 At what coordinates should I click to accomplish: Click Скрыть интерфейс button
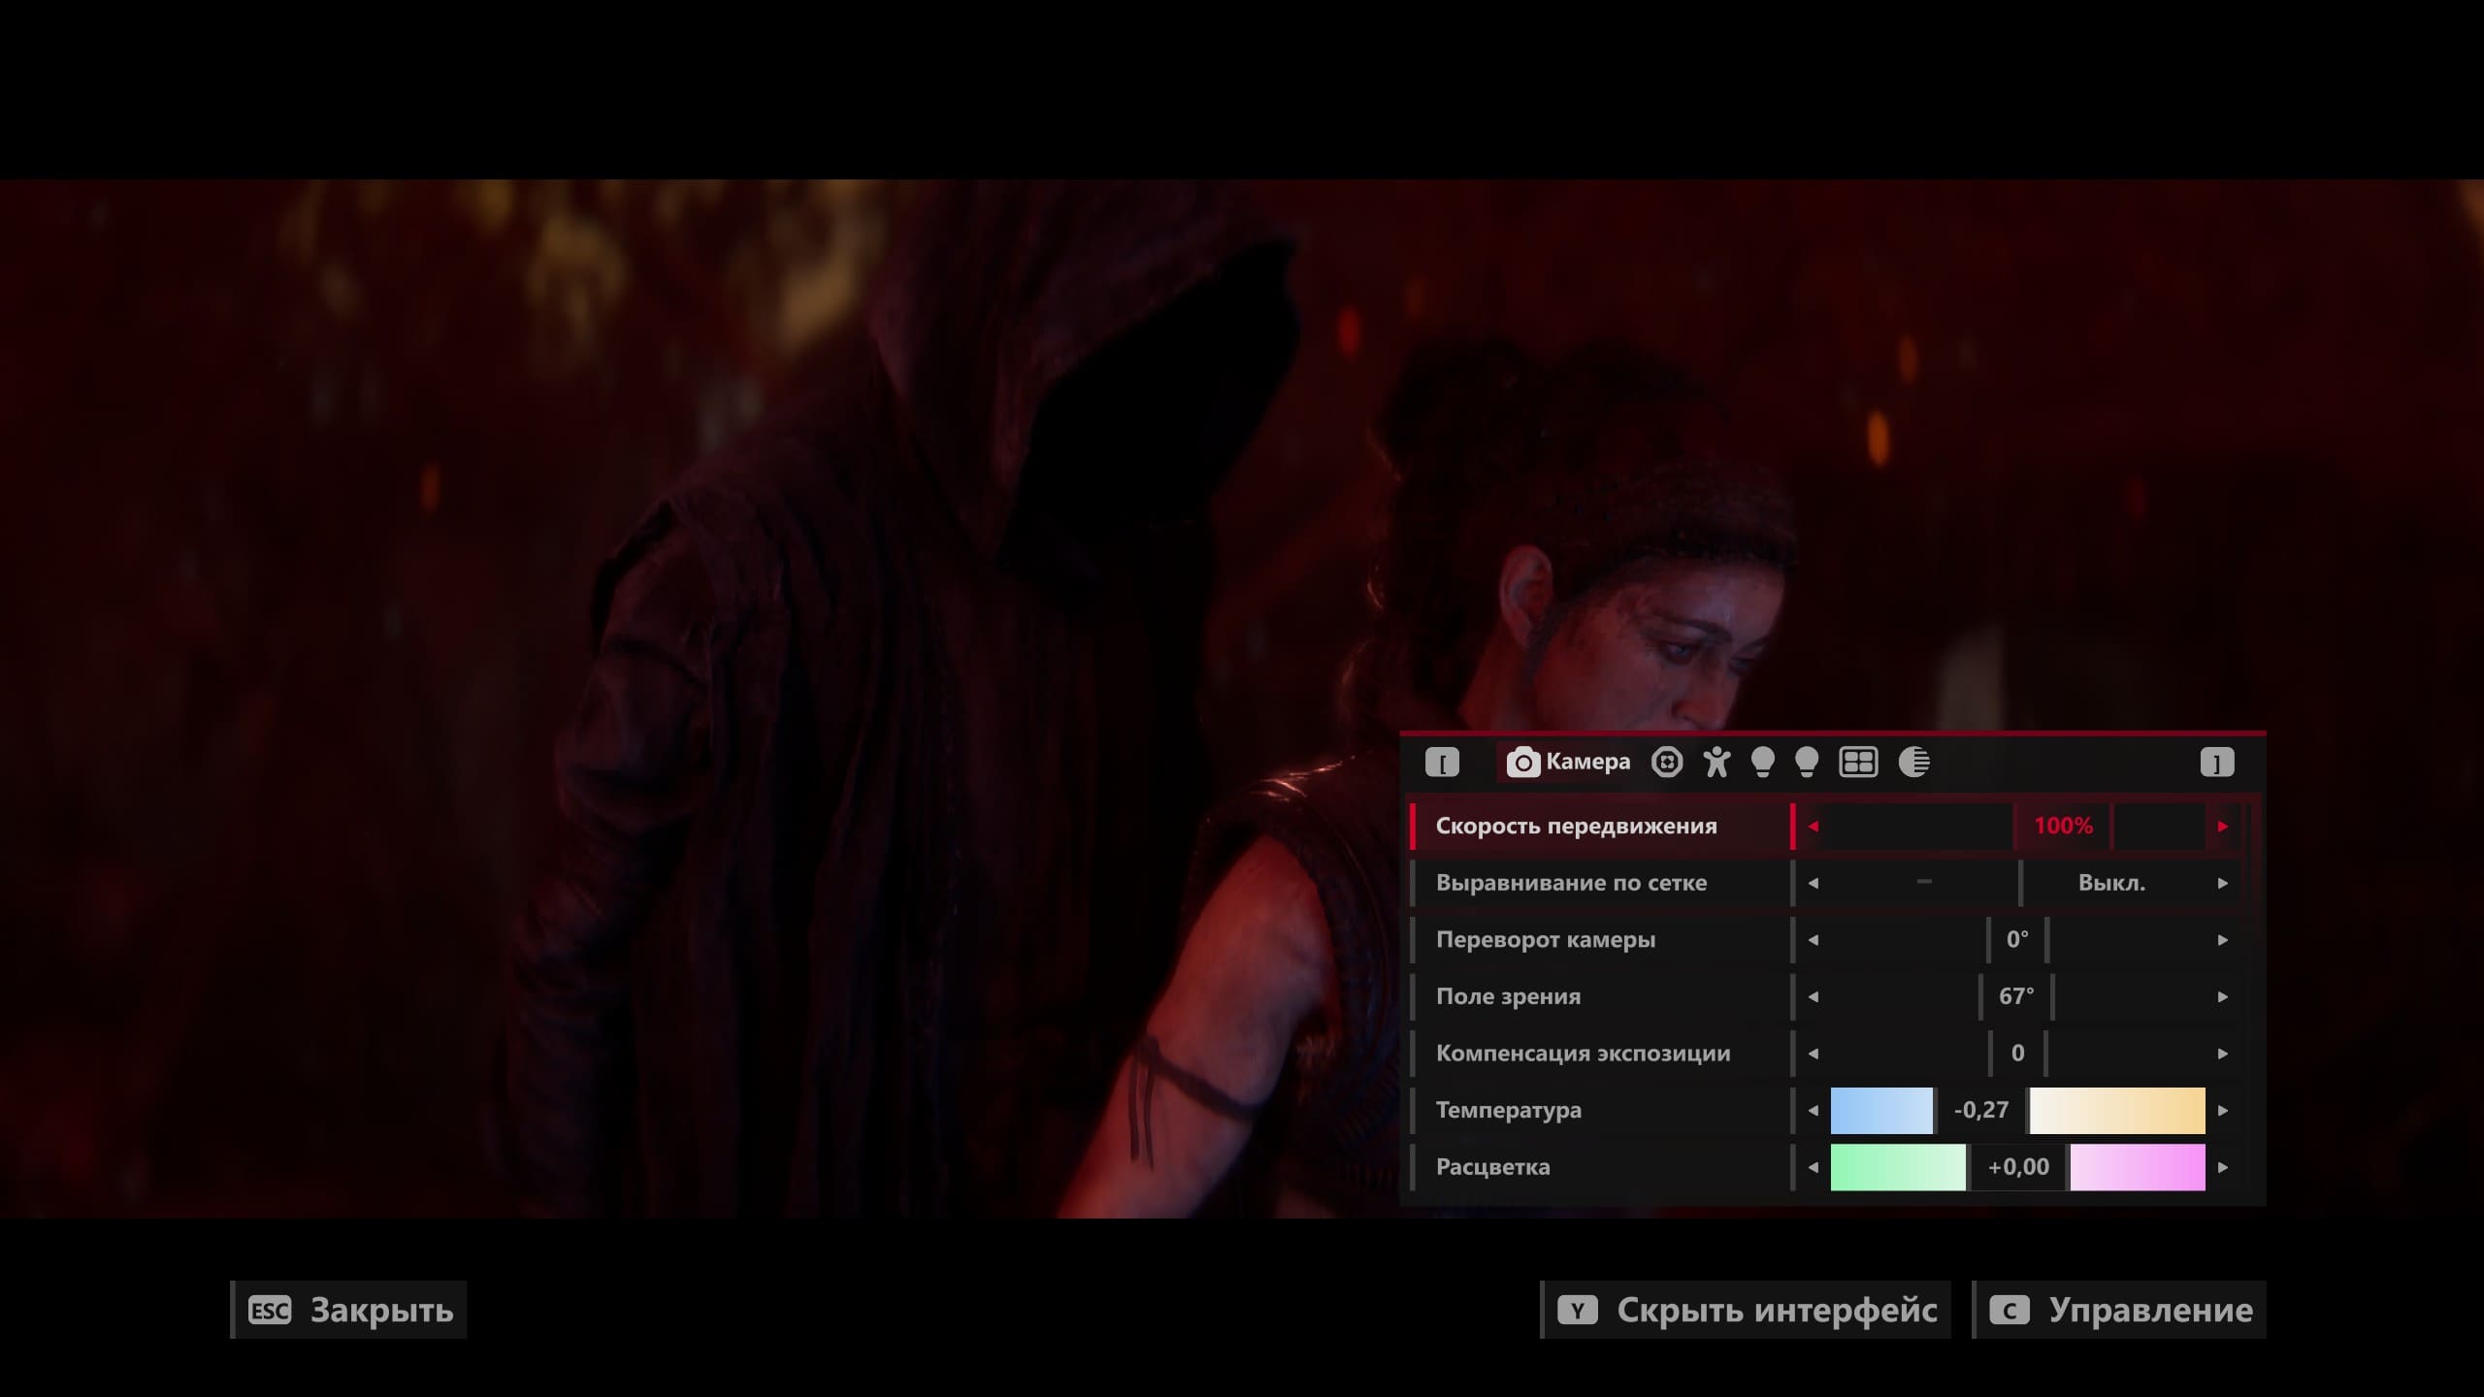1746,1311
